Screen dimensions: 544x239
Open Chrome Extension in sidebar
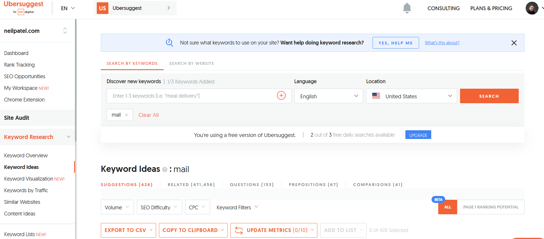point(24,100)
